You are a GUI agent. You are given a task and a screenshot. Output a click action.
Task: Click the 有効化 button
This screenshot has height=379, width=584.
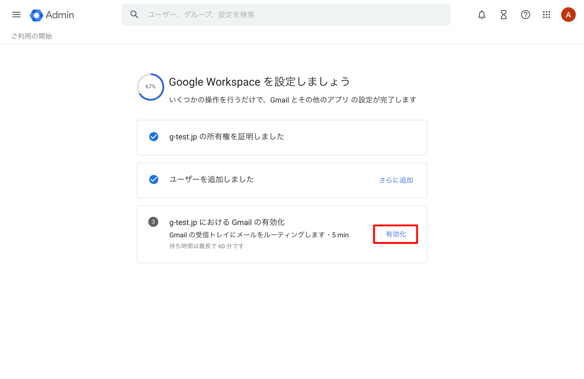[x=396, y=234]
